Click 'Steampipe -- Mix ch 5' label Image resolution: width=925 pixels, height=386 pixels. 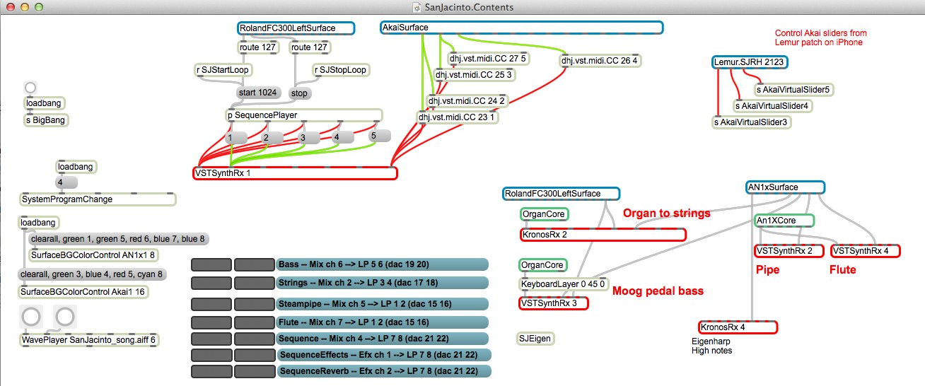[x=383, y=304]
